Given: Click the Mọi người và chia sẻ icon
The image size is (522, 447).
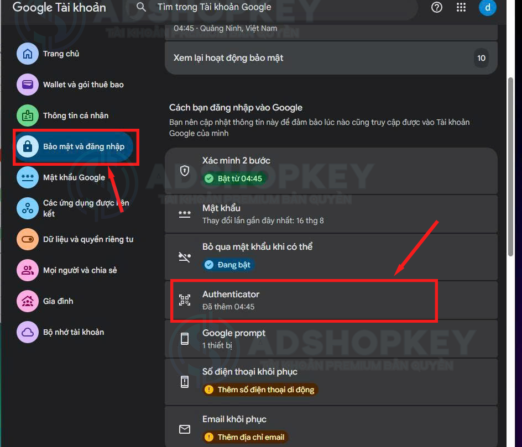Looking at the screenshot, I should (x=28, y=270).
